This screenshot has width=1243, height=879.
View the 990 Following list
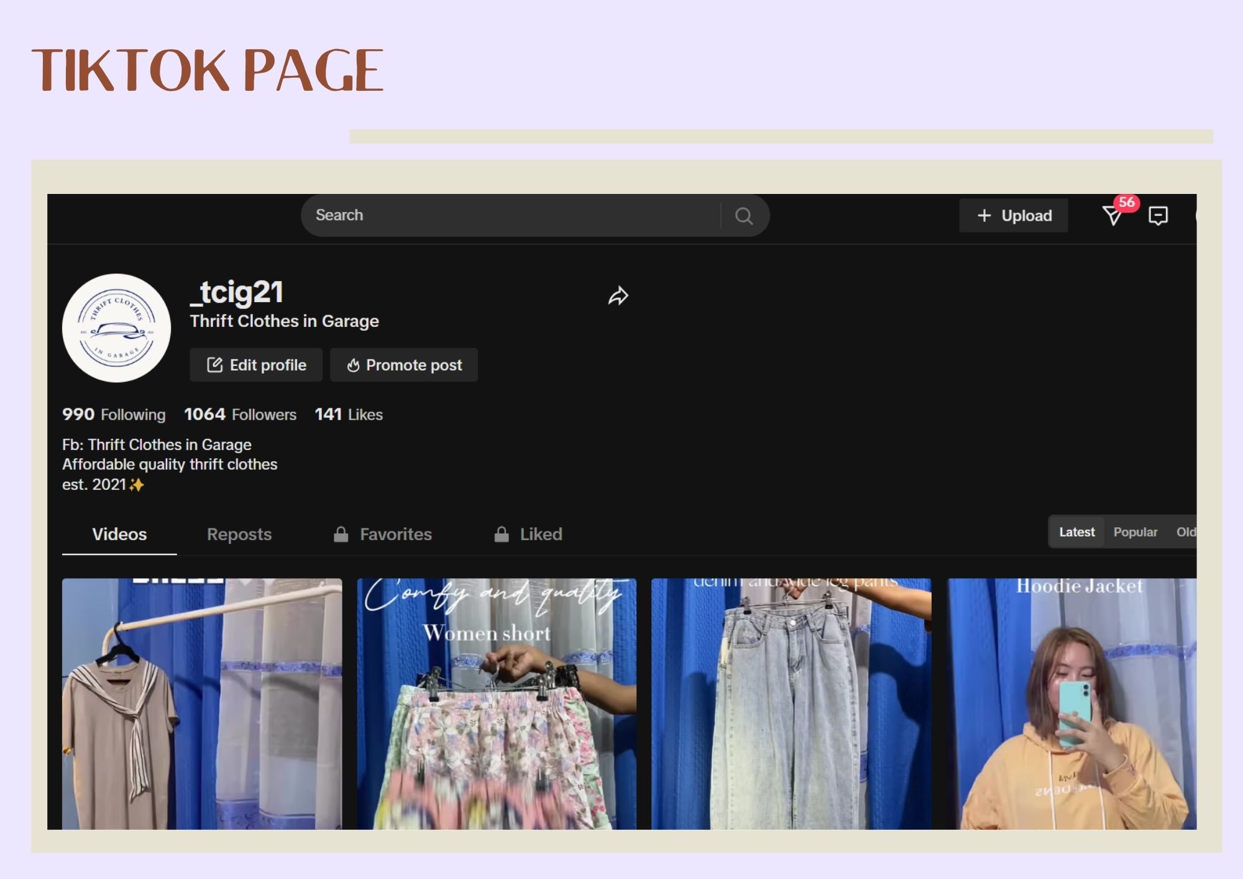(114, 415)
